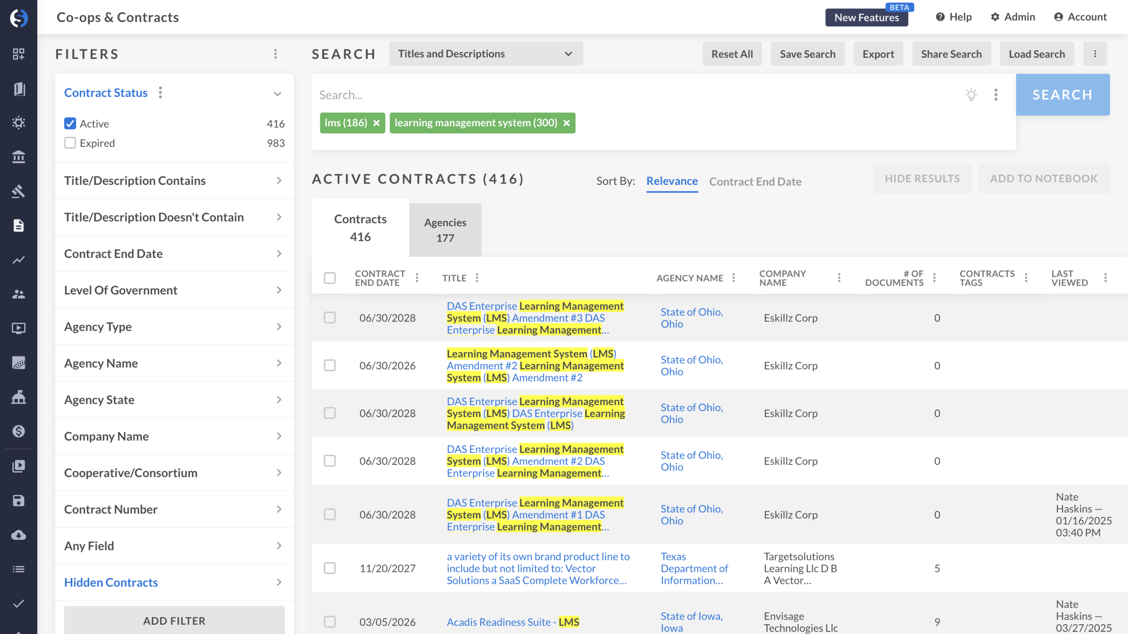Open the trend line analytics icon
The width and height of the screenshot is (1128, 634).
(19, 260)
